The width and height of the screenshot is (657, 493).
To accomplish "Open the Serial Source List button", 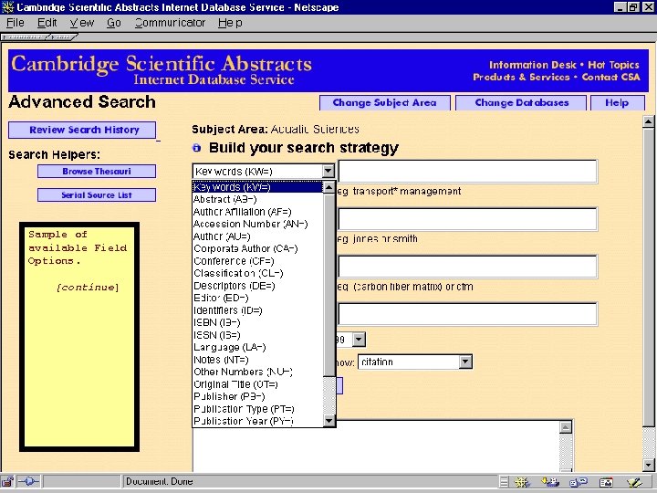I will pos(97,195).
